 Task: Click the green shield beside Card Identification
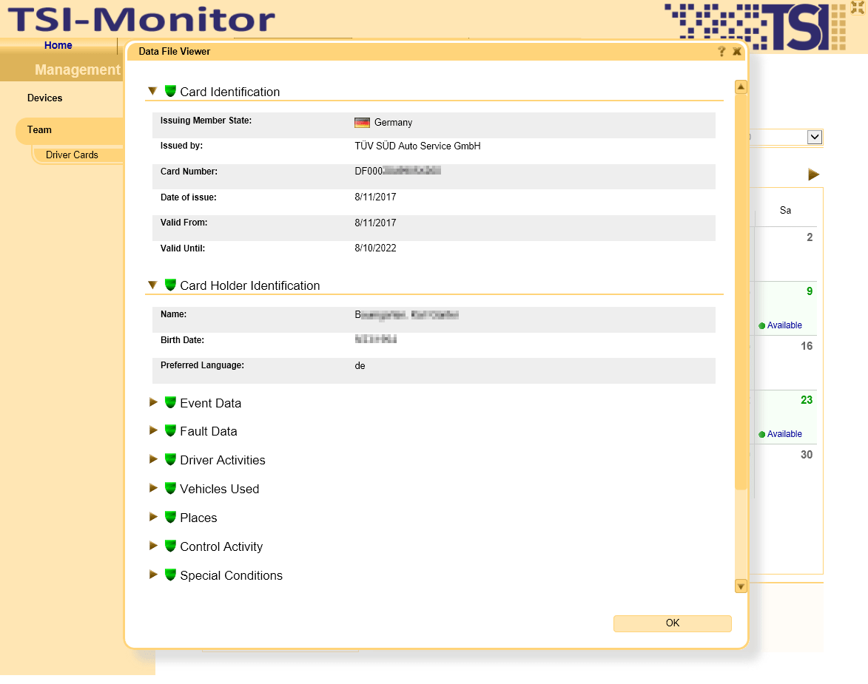point(170,91)
